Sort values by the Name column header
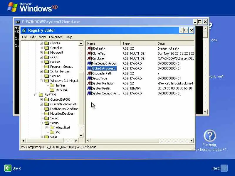This screenshot has width=235, height=176. pyautogui.click(x=103, y=43)
